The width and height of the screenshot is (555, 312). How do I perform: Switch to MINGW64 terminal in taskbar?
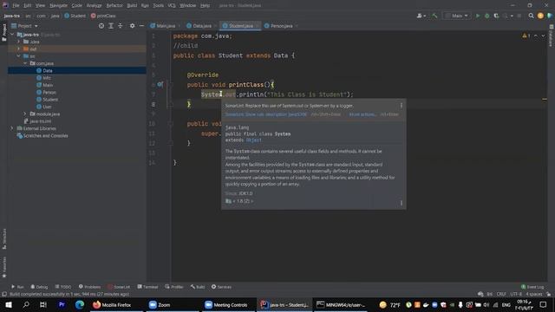[x=341, y=304]
